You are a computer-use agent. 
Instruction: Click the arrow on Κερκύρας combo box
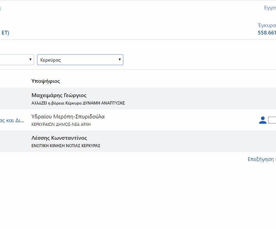[x=119, y=60]
